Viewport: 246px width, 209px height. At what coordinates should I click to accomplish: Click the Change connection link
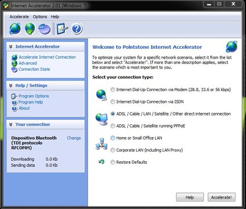point(74,138)
